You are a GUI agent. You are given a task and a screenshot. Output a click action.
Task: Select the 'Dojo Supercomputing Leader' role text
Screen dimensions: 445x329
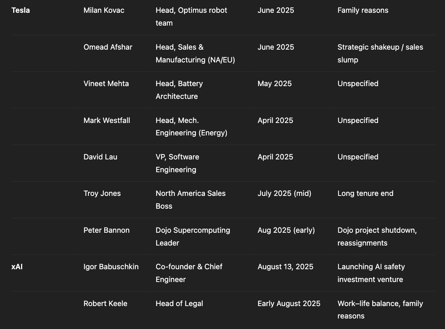coord(193,236)
